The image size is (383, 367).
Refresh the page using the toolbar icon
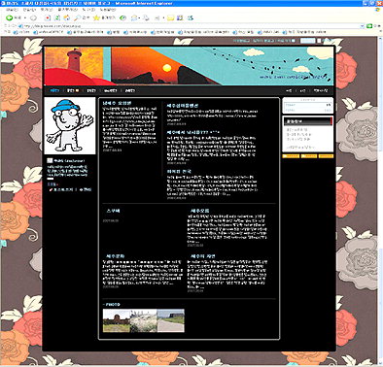pos(57,17)
